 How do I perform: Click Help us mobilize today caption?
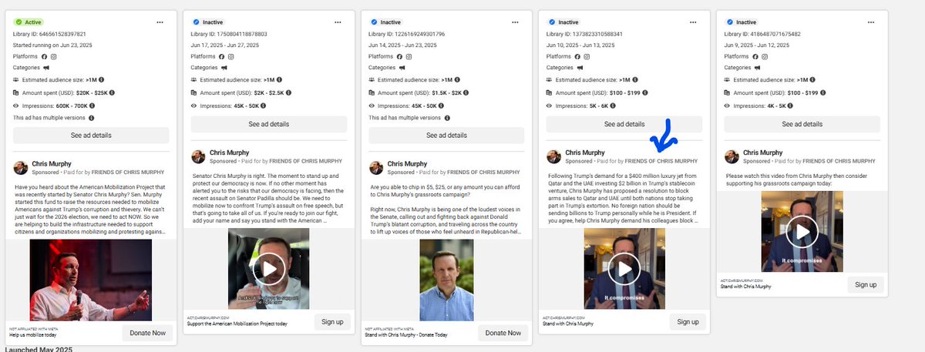pos(32,336)
